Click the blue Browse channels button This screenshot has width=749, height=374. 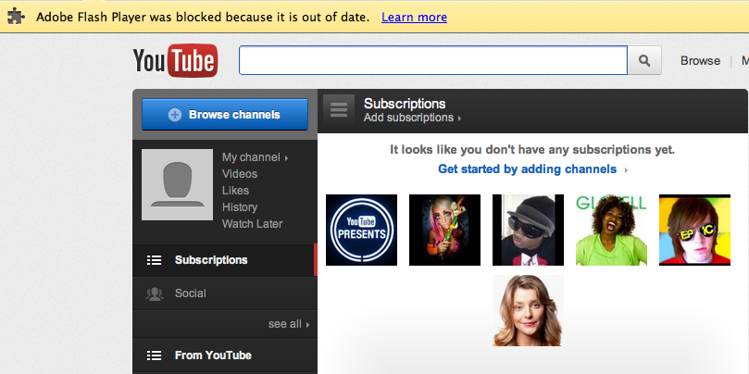225,115
